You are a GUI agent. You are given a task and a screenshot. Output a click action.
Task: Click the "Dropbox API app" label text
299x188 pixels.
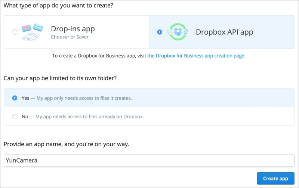coord(225,32)
